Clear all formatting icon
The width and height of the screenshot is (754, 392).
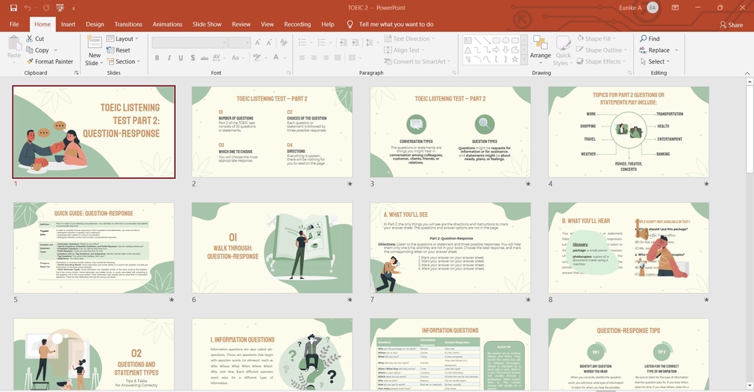tap(284, 42)
